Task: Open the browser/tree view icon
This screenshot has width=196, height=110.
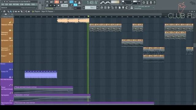Action: coord(112,8)
